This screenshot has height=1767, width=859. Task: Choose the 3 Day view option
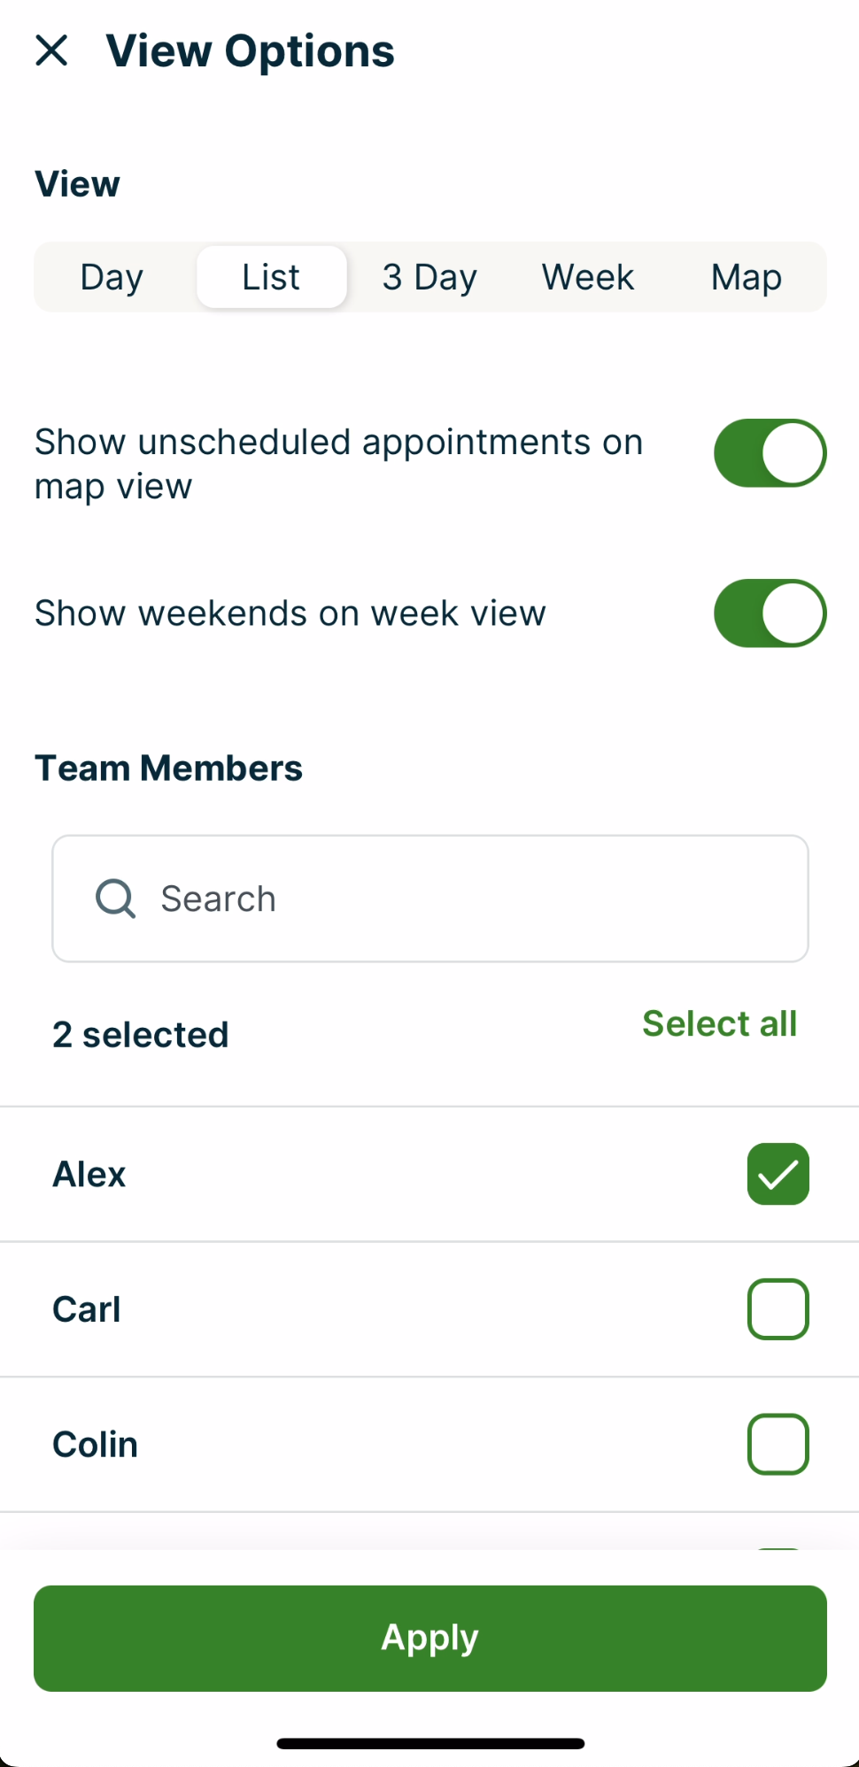tap(429, 277)
